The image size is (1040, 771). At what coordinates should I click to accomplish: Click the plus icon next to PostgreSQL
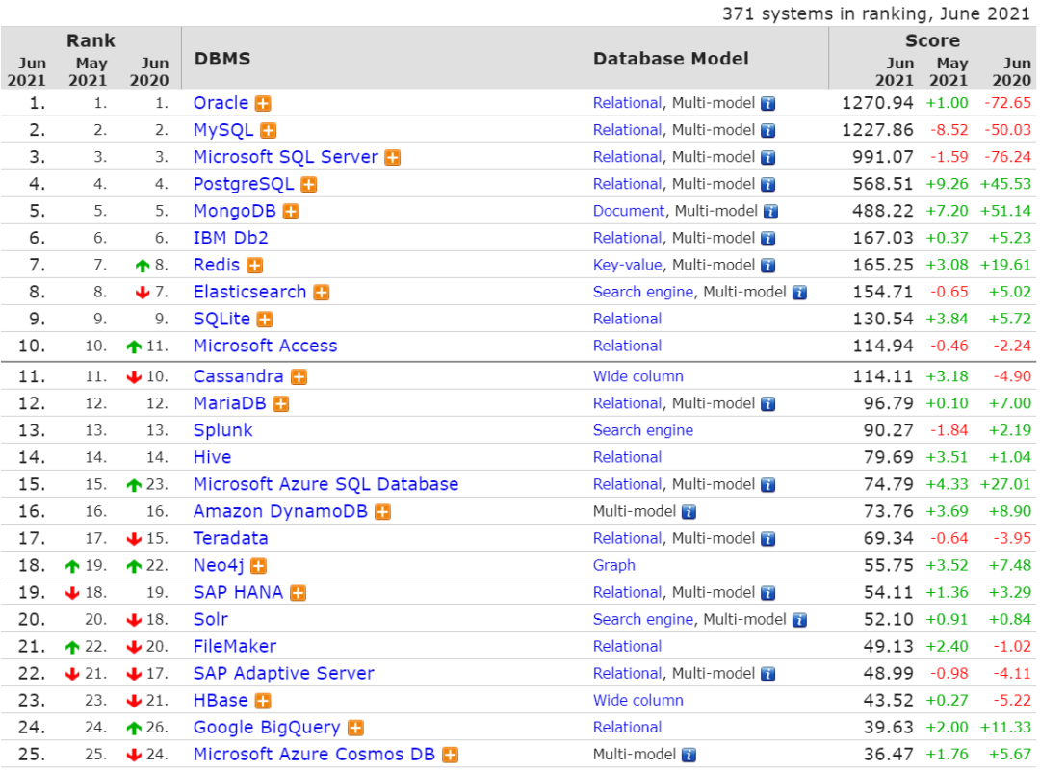tap(309, 184)
